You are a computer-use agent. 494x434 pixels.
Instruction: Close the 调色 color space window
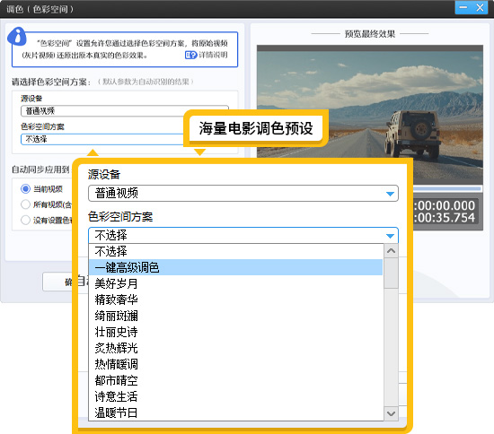480,7
